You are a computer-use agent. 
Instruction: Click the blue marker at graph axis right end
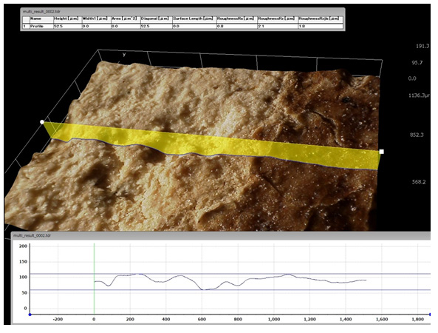pos(430,314)
